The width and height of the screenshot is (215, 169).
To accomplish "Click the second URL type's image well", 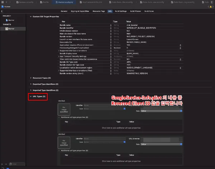I will point(64,142).
